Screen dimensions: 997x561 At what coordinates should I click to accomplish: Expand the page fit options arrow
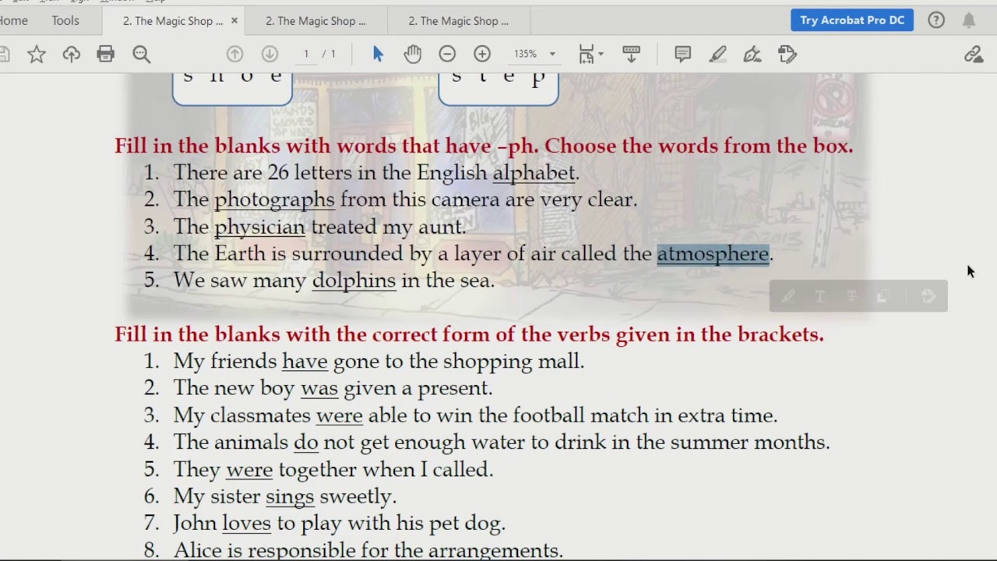coord(601,54)
